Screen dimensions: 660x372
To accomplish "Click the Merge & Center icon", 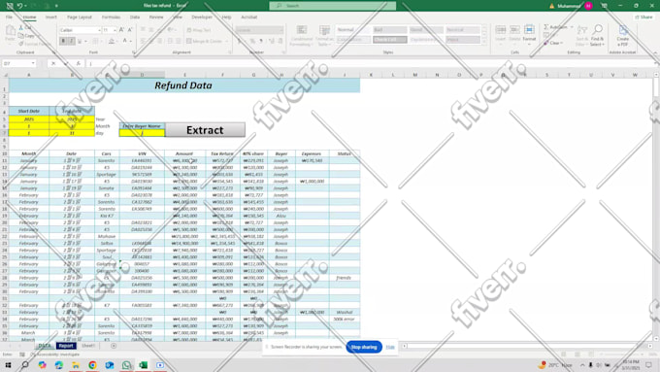I will 189,42.
